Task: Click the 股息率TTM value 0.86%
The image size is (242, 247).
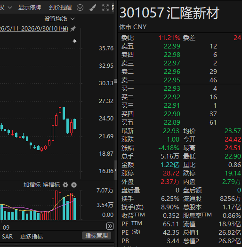Action: click(x=232, y=216)
